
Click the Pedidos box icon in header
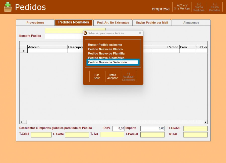point(8,7)
